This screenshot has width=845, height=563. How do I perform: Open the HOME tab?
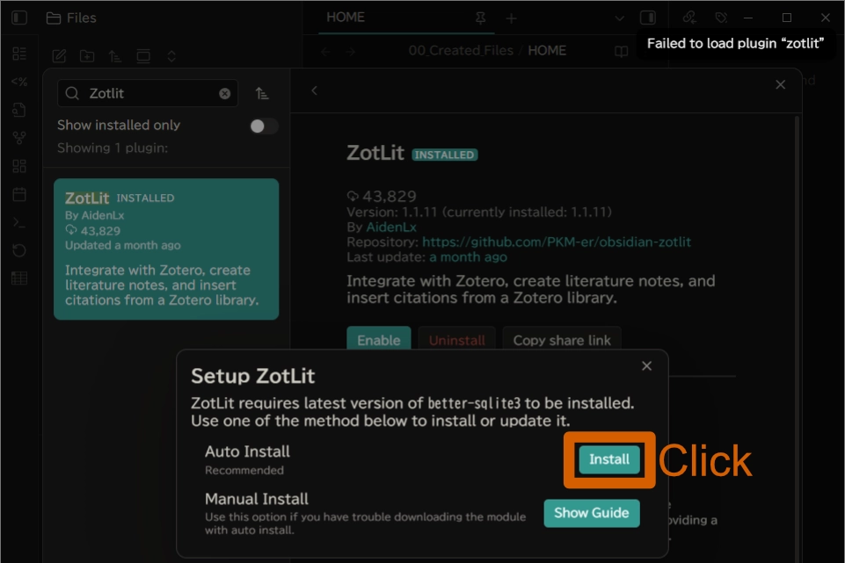click(x=346, y=18)
